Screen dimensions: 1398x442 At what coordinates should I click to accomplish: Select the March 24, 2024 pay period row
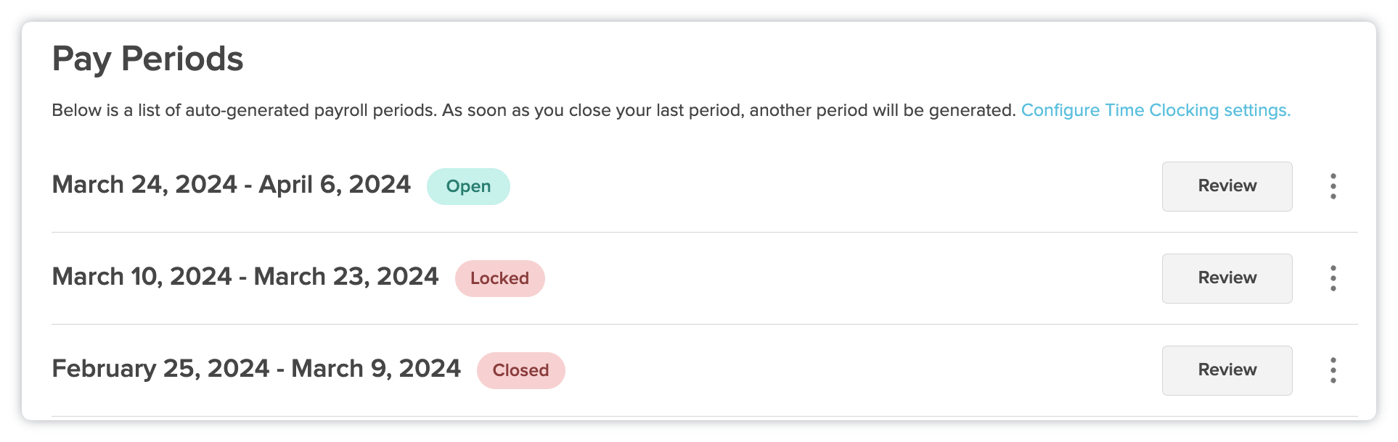click(231, 185)
